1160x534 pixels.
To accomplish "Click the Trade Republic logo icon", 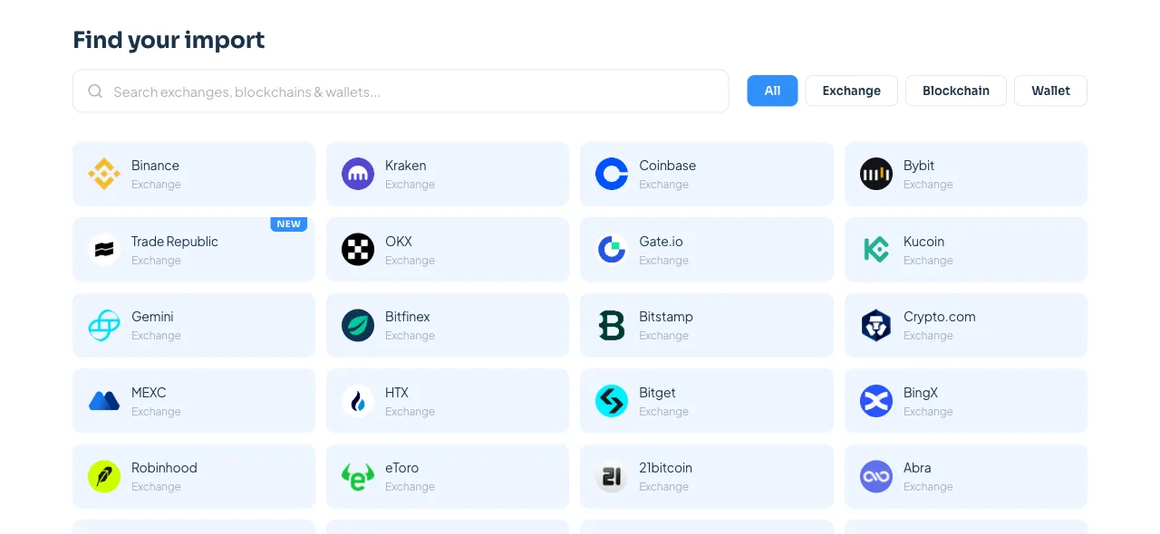I will [104, 250].
